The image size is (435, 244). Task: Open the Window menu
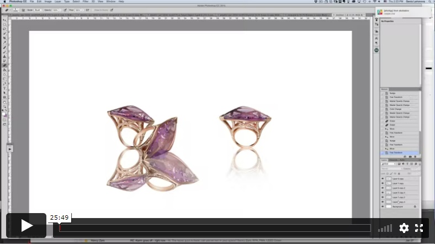111,2
